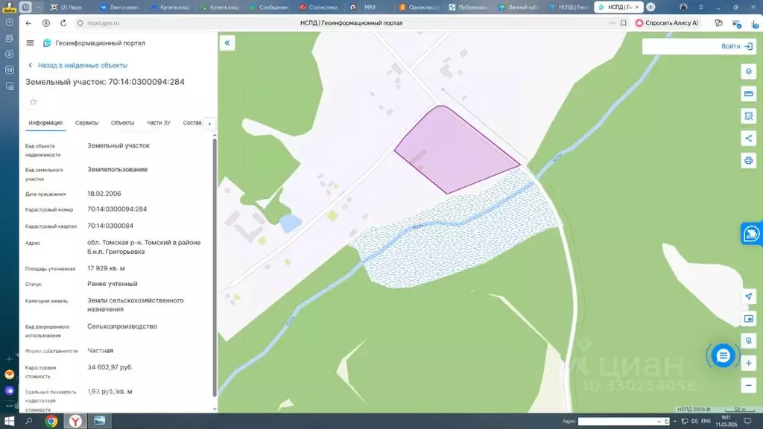
Task: Open the hamburger menu in portal header
Action: click(x=30, y=42)
